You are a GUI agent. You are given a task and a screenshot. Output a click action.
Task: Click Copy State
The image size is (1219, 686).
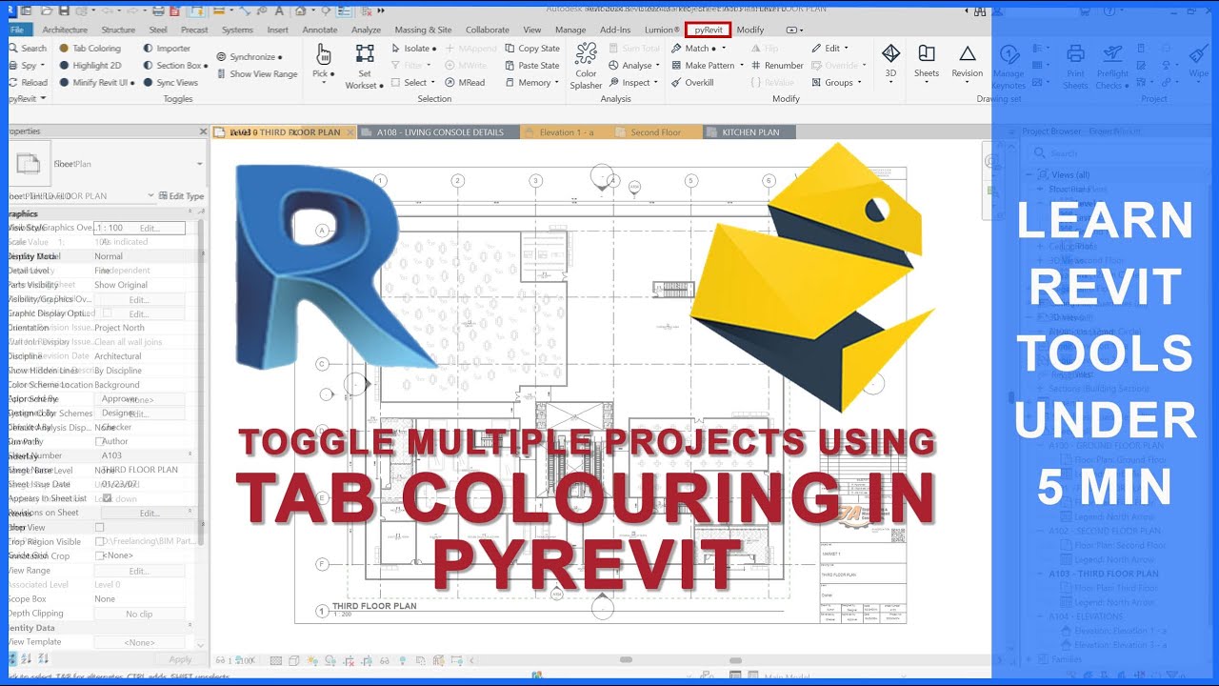click(x=531, y=49)
